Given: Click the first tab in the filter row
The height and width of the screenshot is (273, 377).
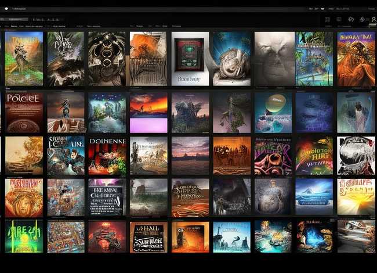Looking at the screenshot, I should point(7,26).
